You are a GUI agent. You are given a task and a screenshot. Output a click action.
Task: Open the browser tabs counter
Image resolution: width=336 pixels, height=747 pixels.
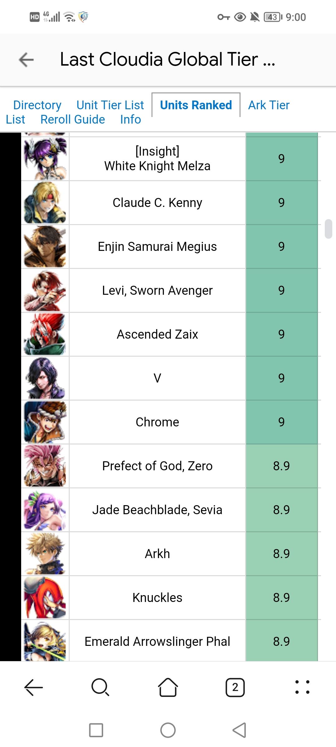[235, 687]
